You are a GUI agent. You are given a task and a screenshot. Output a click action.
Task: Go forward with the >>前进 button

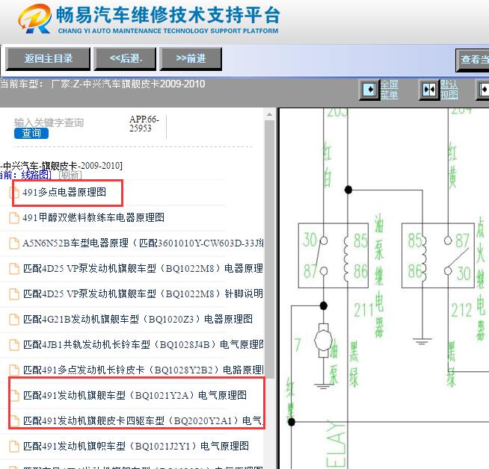tap(191, 59)
